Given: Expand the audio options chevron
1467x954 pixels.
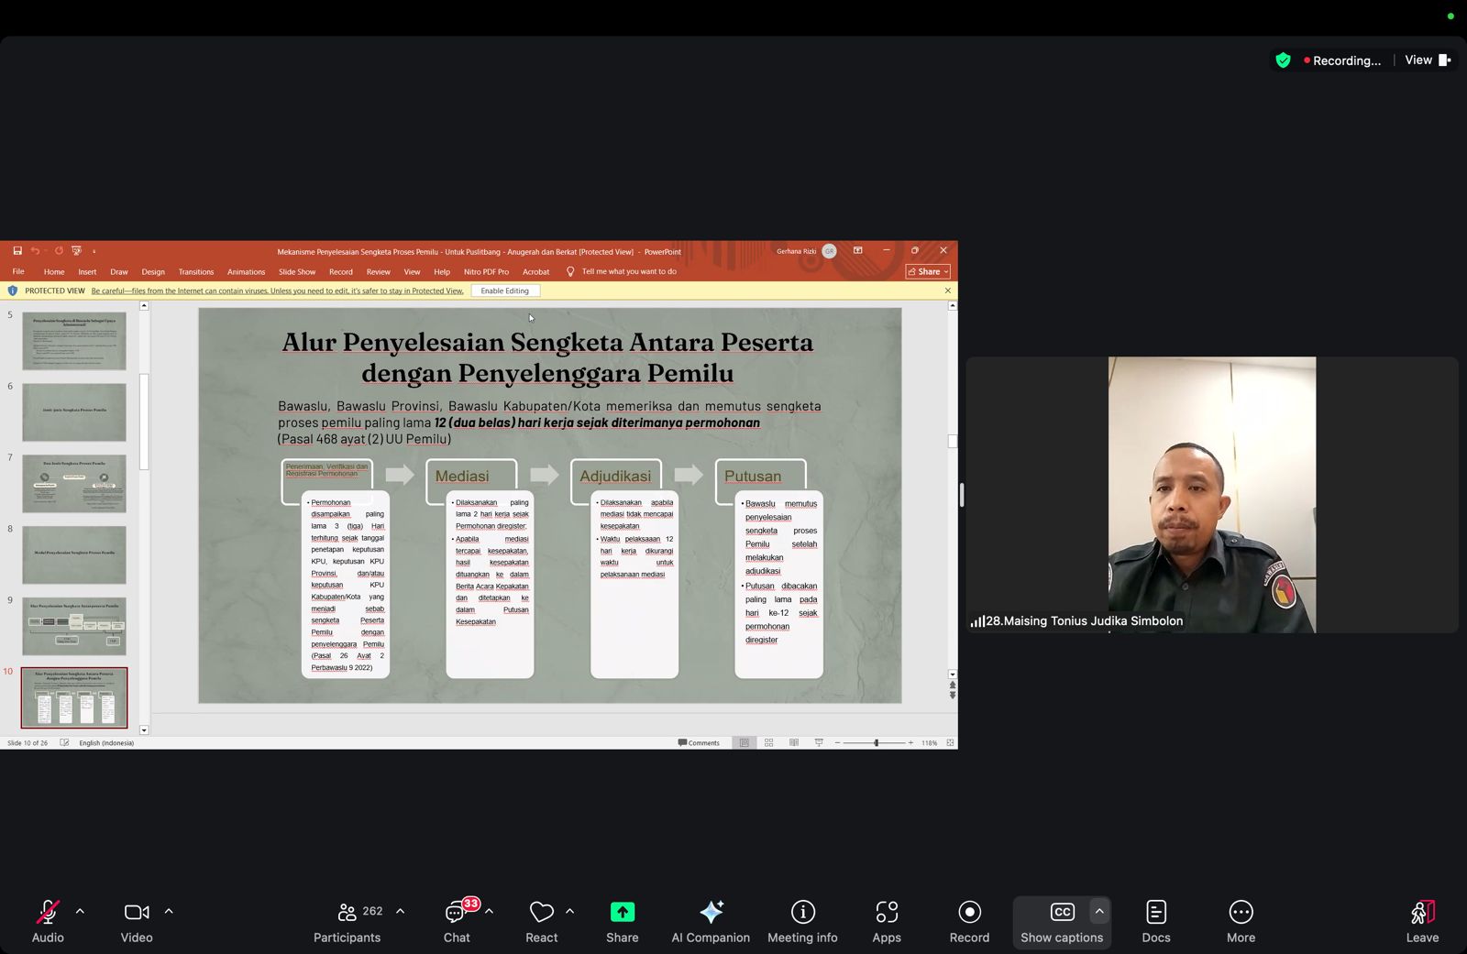Looking at the screenshot, I should (x=80, y=912).
